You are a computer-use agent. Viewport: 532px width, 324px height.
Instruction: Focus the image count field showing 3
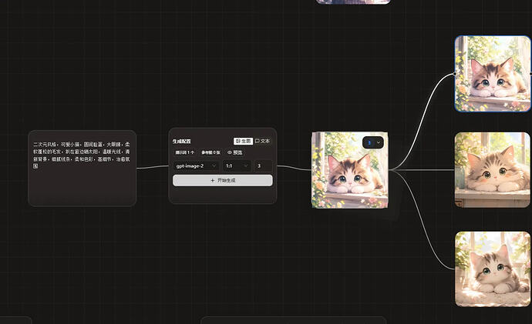tap(263, 166)
